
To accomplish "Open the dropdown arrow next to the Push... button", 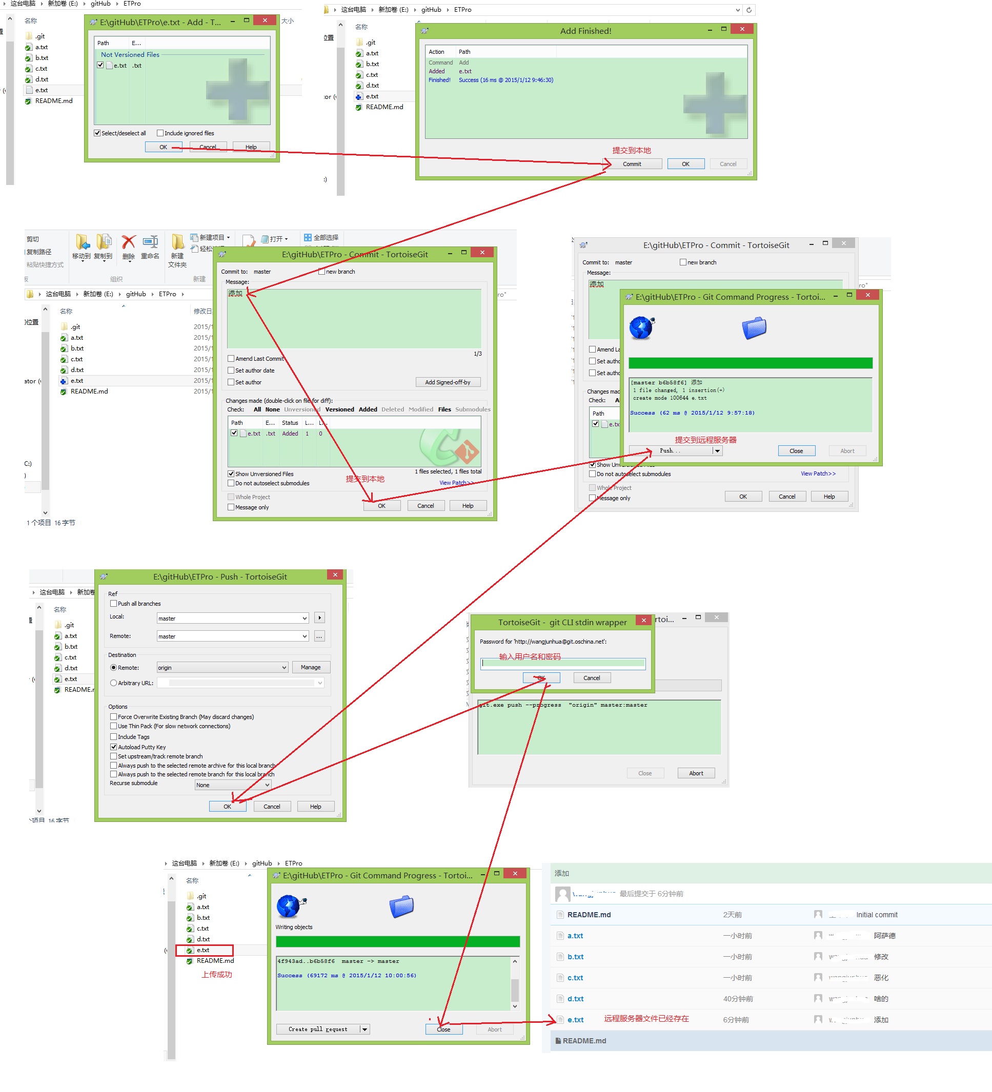I will click(x=717, y=450).
